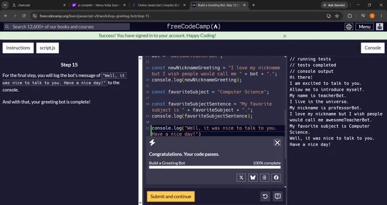Dismiss the sign-in success banner
This screenshot has height=205, width=387.
coord(285,36)
